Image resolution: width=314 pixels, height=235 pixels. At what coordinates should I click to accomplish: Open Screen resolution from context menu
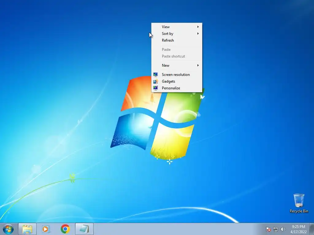pos(177,75)
